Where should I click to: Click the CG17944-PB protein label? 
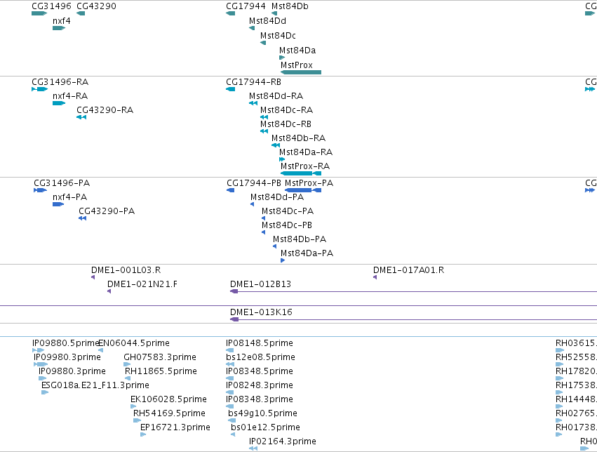click(x=254, y=183)
